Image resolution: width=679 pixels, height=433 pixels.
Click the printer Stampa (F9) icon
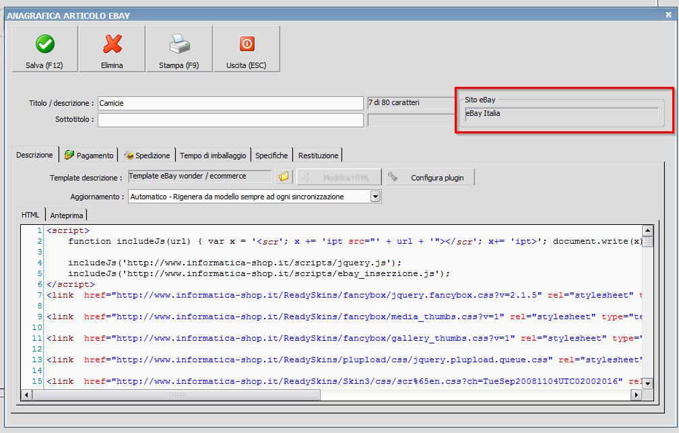[x=180, y=44]
